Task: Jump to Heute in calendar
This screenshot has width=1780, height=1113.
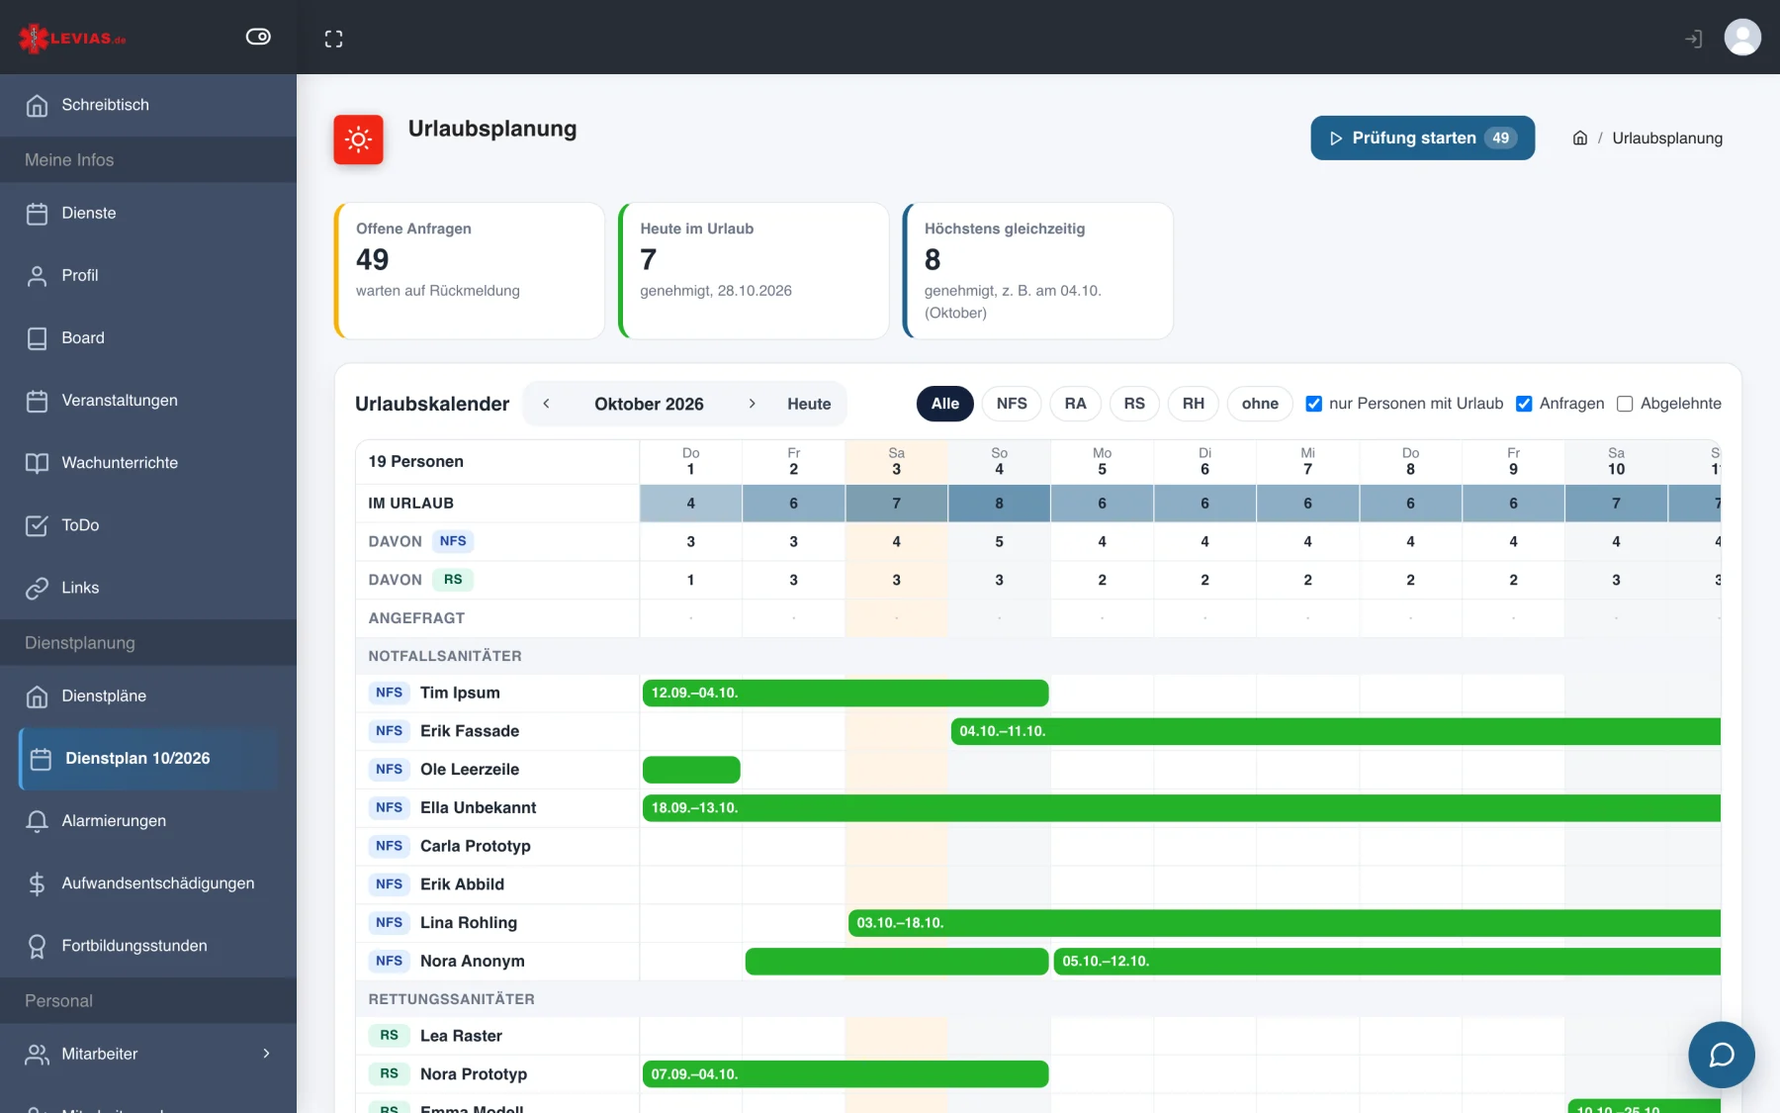Action: coord(809,404)
